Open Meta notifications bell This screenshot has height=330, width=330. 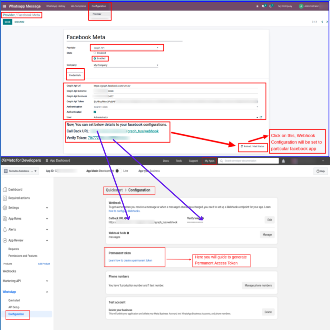(283, 161)
